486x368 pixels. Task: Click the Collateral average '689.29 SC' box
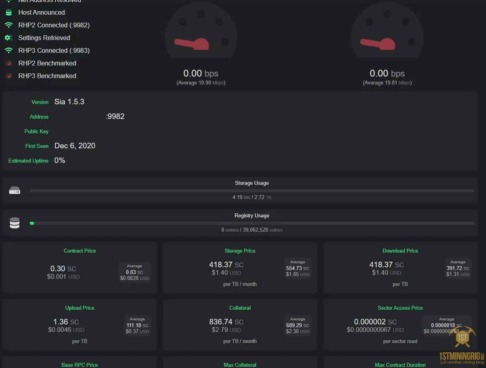tap(298, 325)
